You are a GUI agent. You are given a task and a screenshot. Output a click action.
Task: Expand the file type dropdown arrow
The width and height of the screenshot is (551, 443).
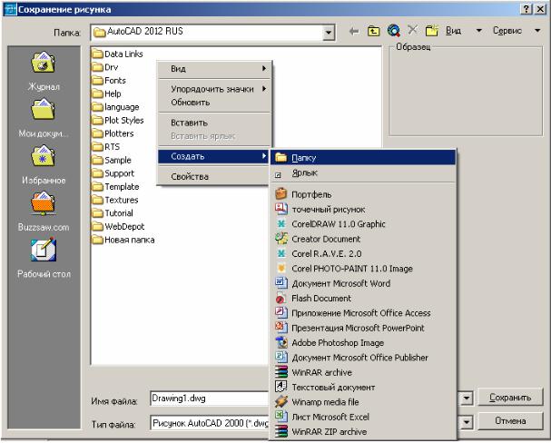point(466,422)
